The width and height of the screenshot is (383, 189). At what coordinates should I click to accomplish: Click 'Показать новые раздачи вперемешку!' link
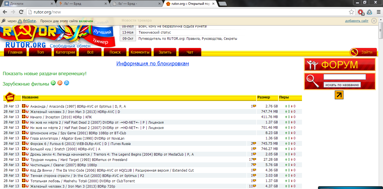pos(45,73)
